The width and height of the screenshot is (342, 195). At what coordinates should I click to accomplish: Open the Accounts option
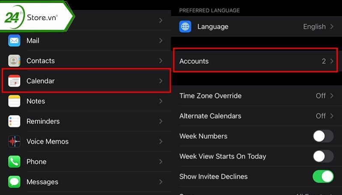256,61
